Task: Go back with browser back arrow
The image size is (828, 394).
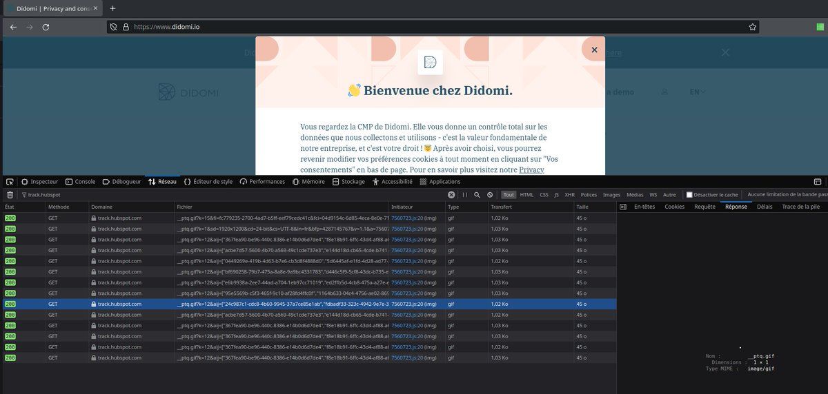Action: [x=13, y=27]
